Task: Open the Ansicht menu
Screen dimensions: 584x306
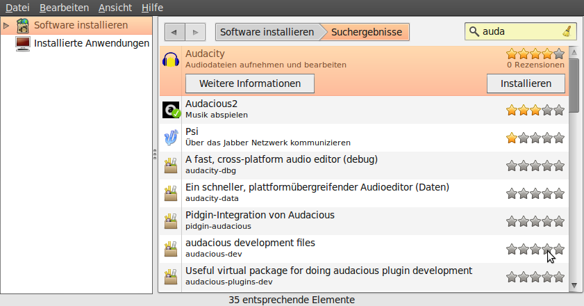Action: point(114,8)
